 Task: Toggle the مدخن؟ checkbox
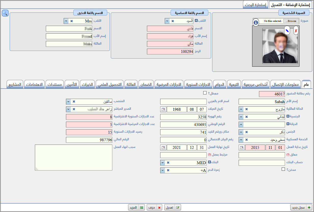point(283,169)
